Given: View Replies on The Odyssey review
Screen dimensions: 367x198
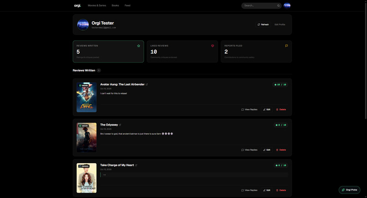Looking at the screenshot, I should [x=249, y=150].
